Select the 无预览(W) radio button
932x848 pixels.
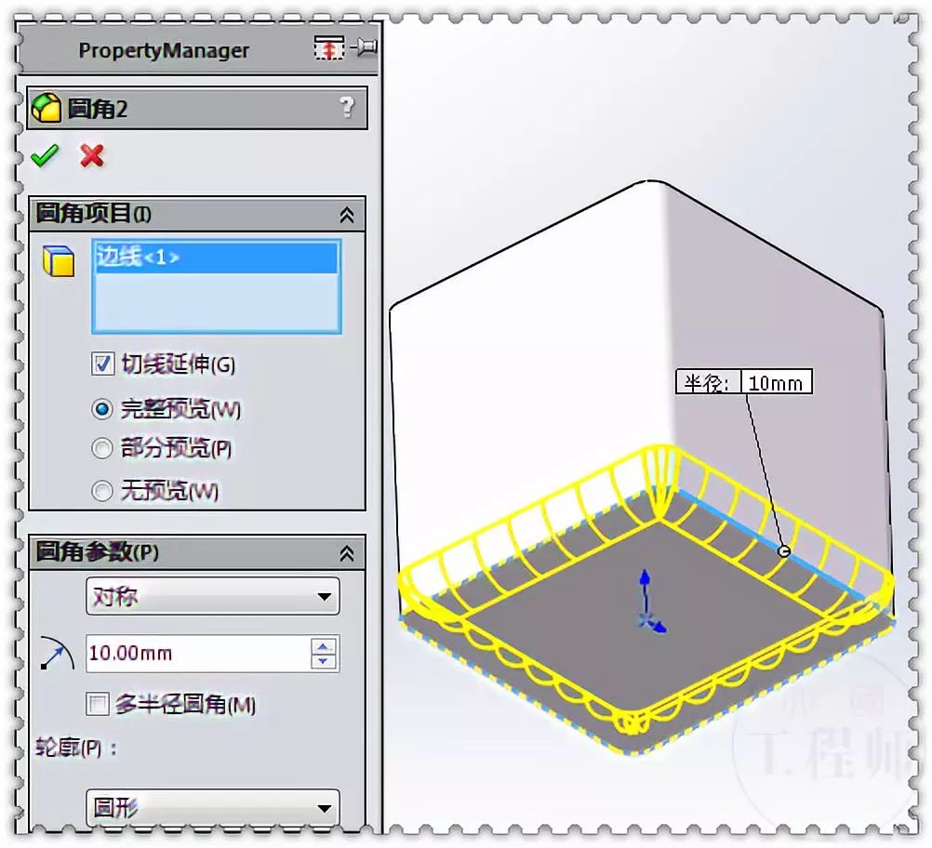coord(101,490)
